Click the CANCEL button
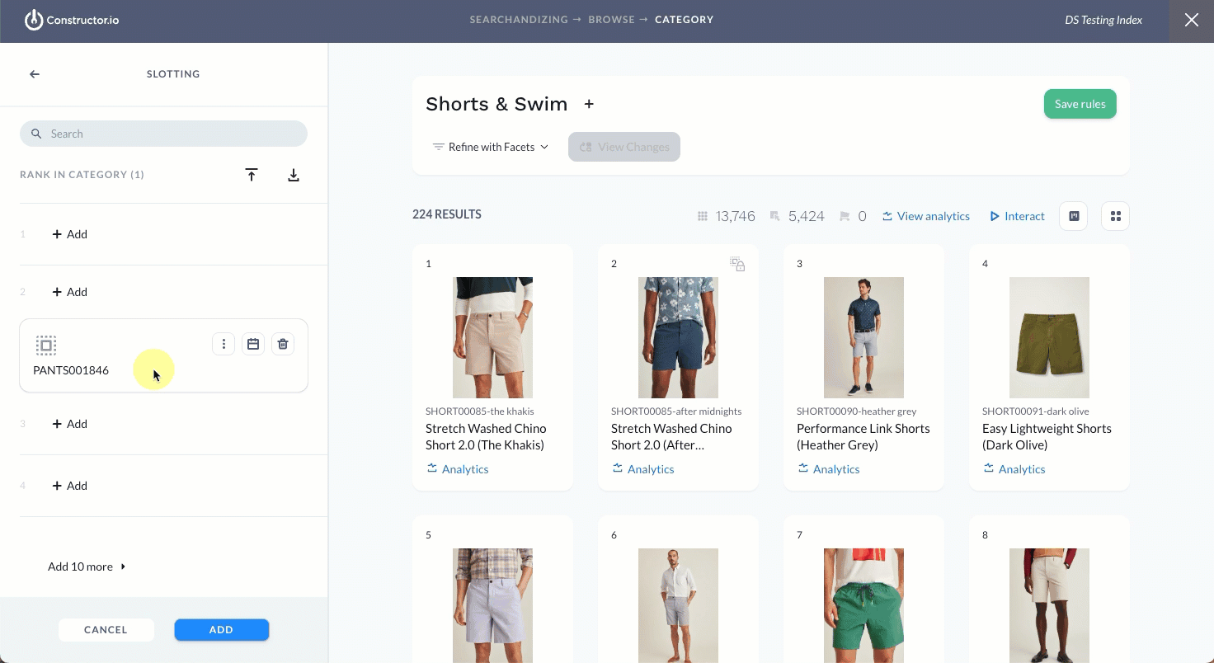 (106, 630)
